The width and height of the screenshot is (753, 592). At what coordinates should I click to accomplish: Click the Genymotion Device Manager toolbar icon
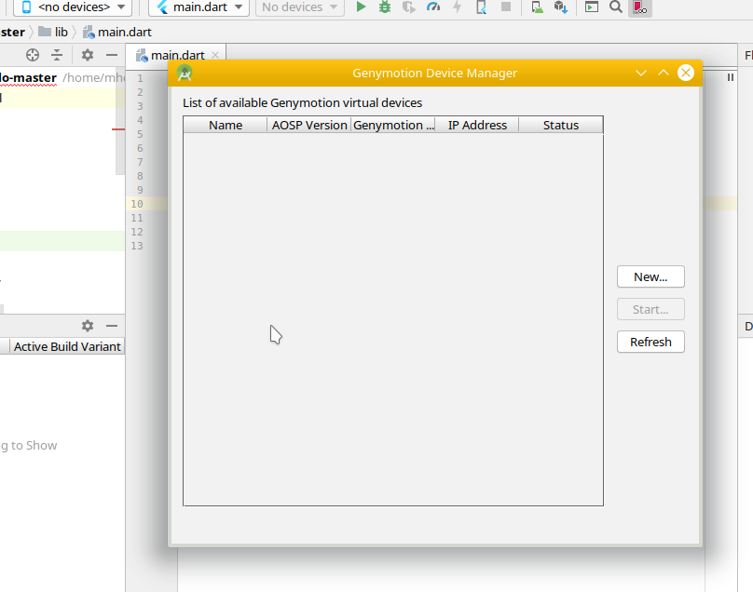coord(639,7)
